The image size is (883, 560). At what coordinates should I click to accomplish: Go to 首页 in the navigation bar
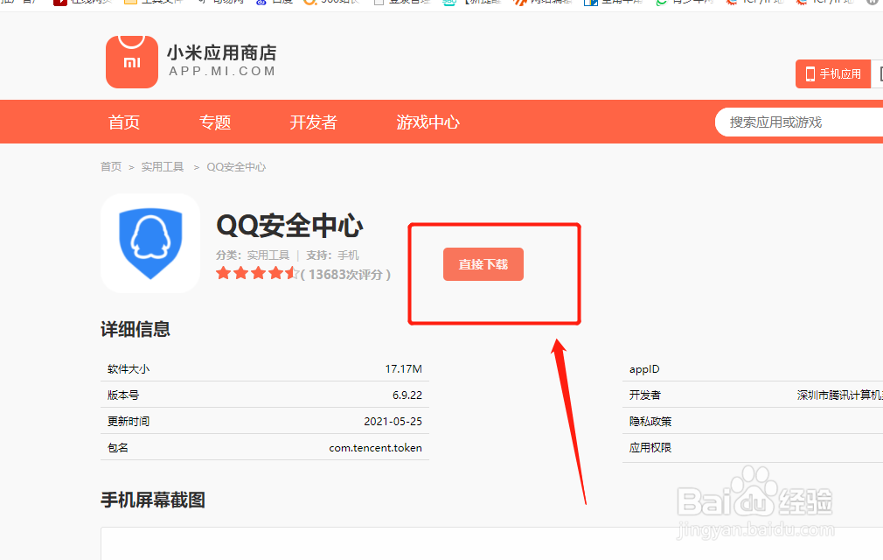pos(124,122)
